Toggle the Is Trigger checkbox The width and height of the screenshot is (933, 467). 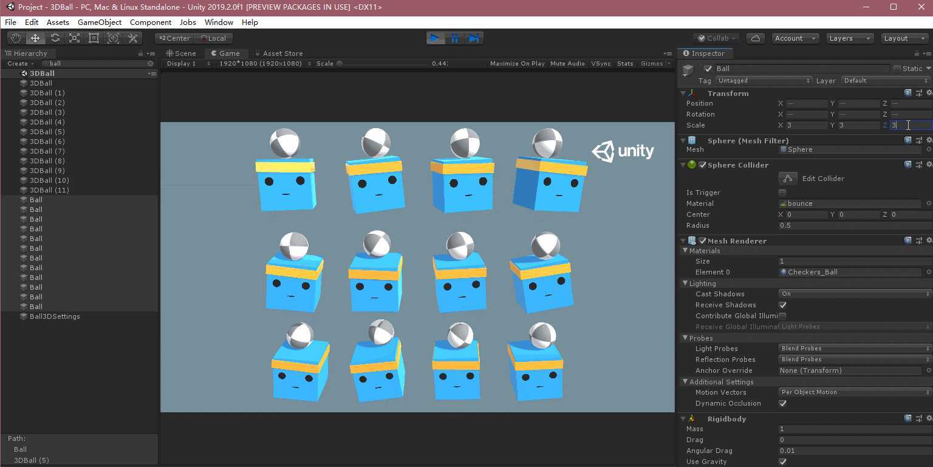pyautogui.click(x=782, y=193)
